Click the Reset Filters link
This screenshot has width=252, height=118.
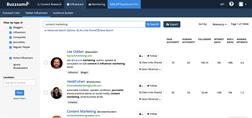[19, 99]
